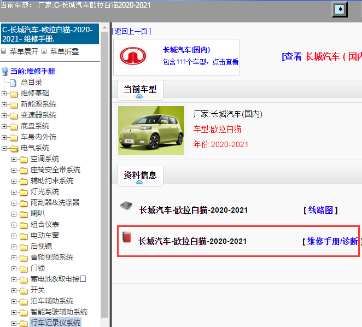Screen dimensions: 362x327
Task: Click the Great Wall Motors red logo
Action: (133, 56)
